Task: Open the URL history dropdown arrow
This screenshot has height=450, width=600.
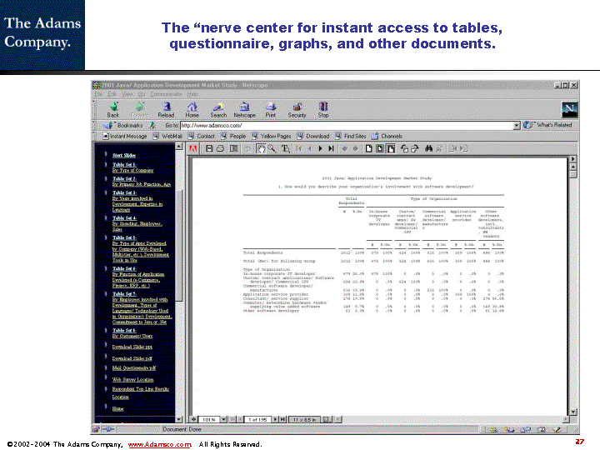Action: tap(517, 125)
